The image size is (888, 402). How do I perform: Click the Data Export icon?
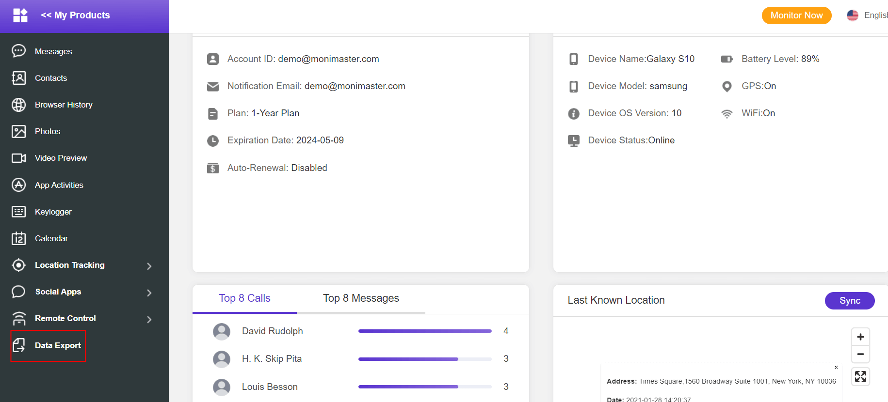pos(18,345)
